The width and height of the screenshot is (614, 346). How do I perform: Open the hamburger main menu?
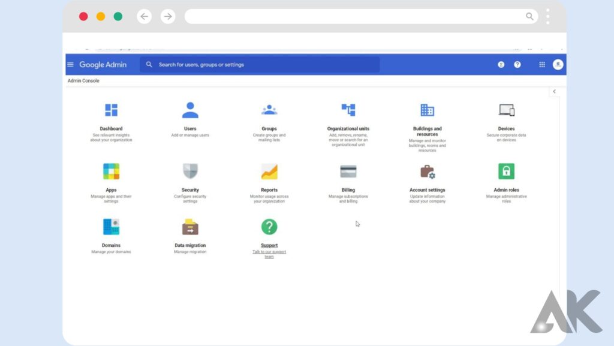(71, 65)
